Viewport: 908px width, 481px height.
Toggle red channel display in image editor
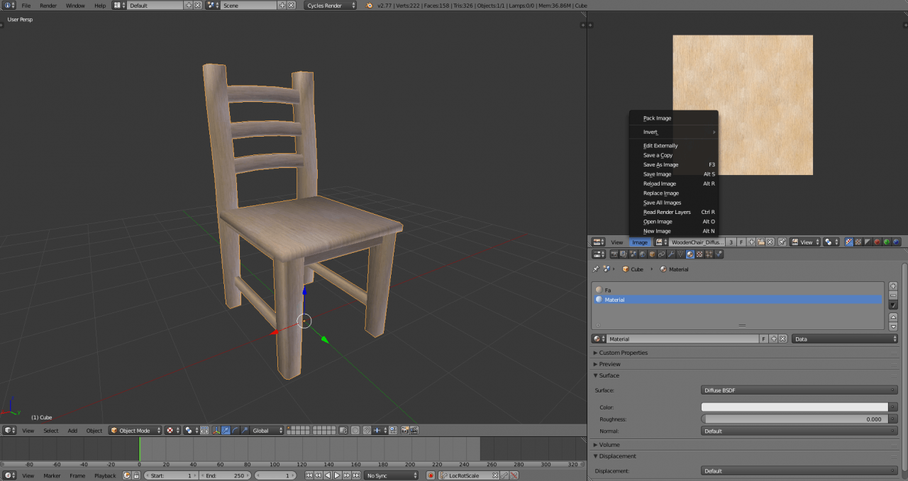[877, 242]
